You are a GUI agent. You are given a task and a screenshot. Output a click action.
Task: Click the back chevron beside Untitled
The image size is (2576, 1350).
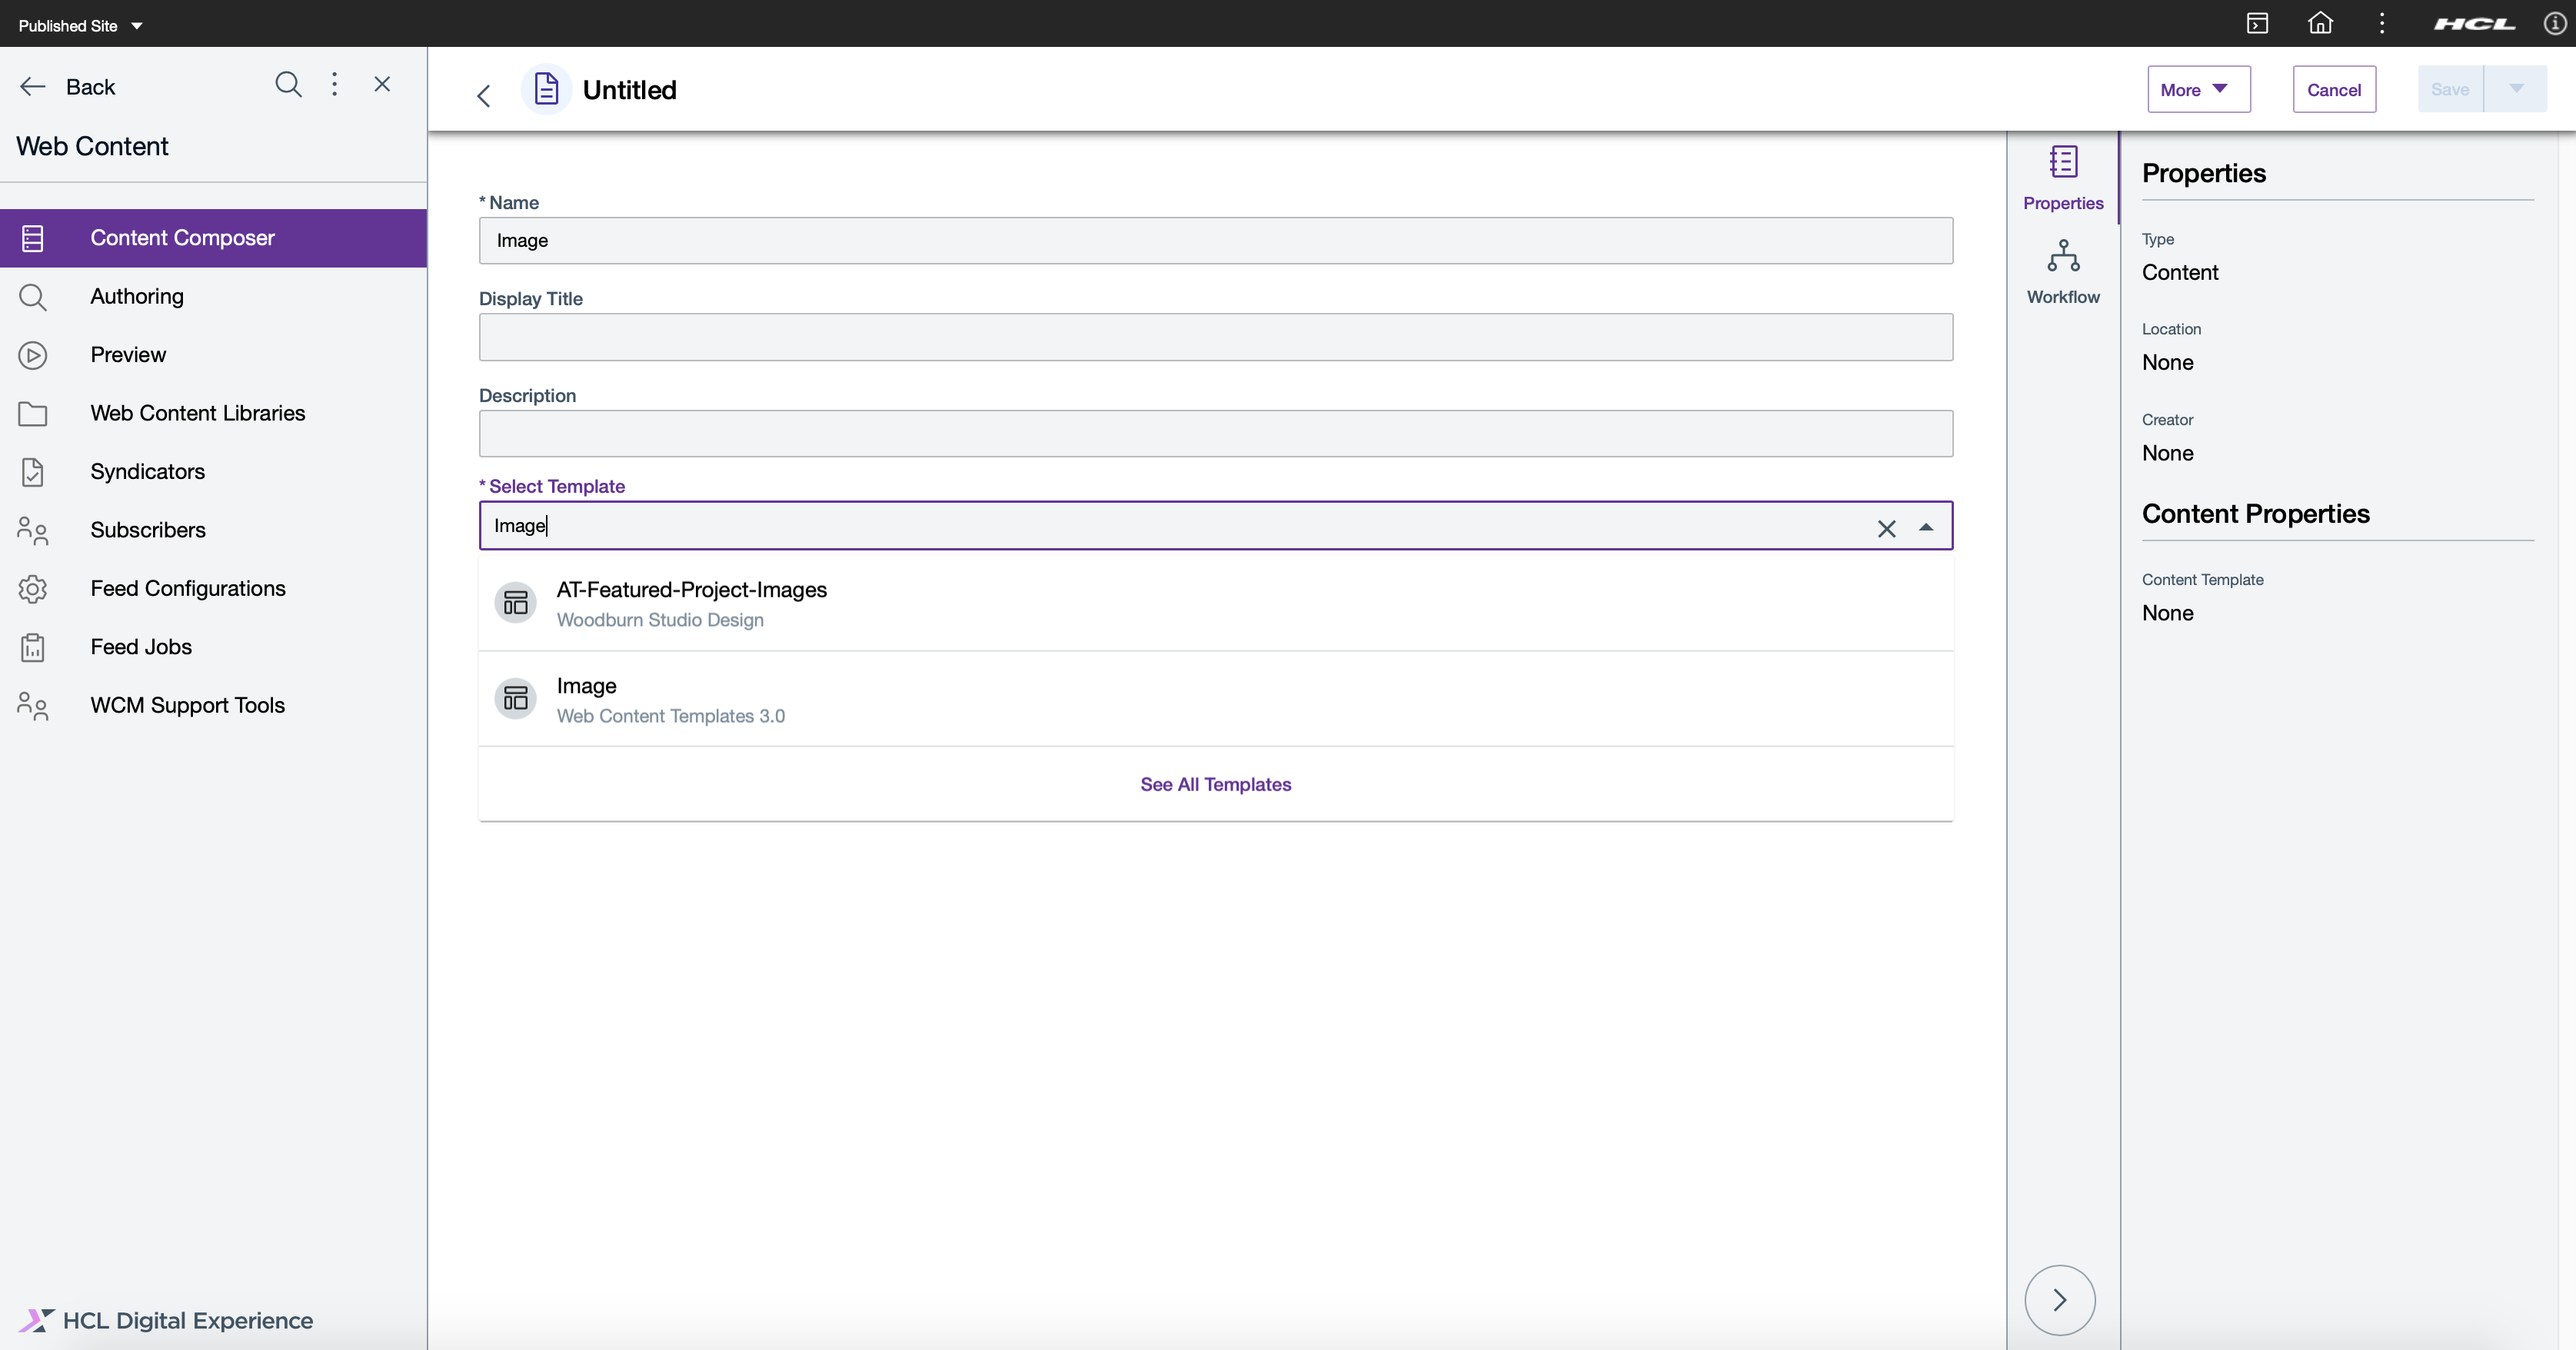click(484, 96)
